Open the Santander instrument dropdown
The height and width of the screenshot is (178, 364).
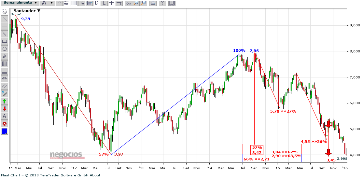[27, 11]
